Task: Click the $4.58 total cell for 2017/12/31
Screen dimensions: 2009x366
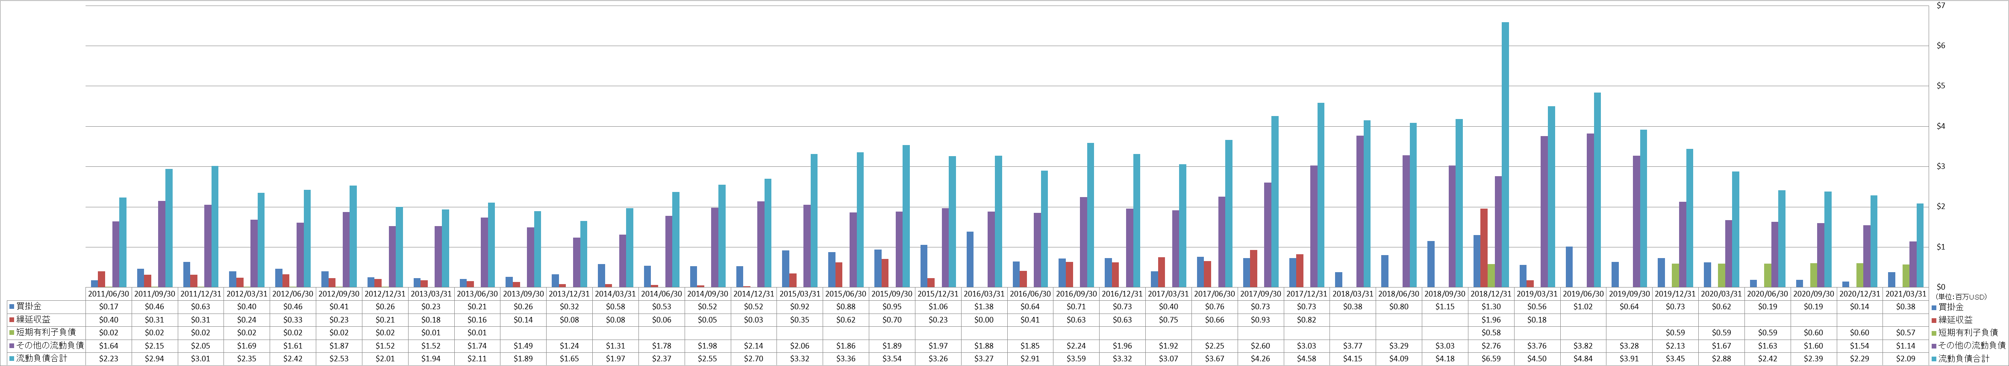Action: 1307,358
